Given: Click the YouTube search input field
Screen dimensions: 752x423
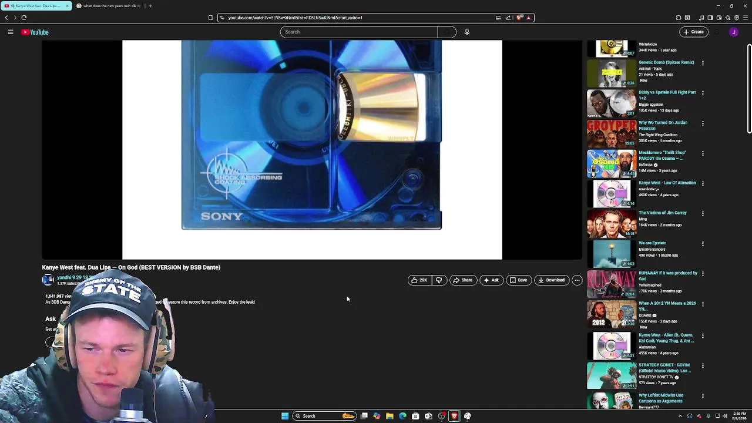Looking at the screenshot, I should tap(359, 32).
